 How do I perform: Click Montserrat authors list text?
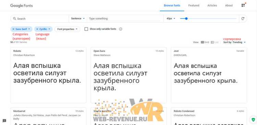click(x=47, y=117)
